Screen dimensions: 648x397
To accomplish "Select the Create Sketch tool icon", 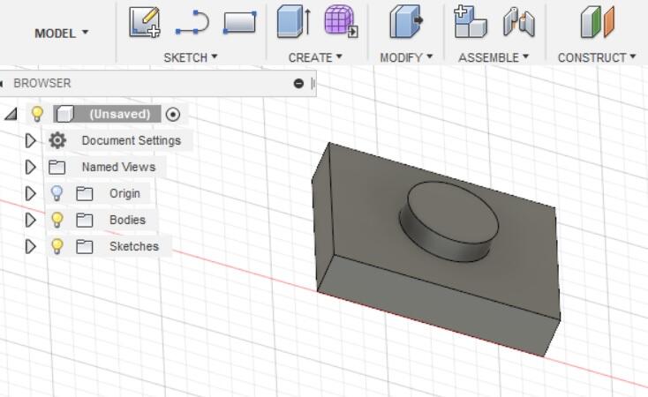I will tap(144, 22).
